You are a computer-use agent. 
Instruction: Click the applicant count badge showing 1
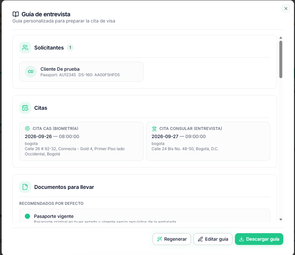(70, 48)
